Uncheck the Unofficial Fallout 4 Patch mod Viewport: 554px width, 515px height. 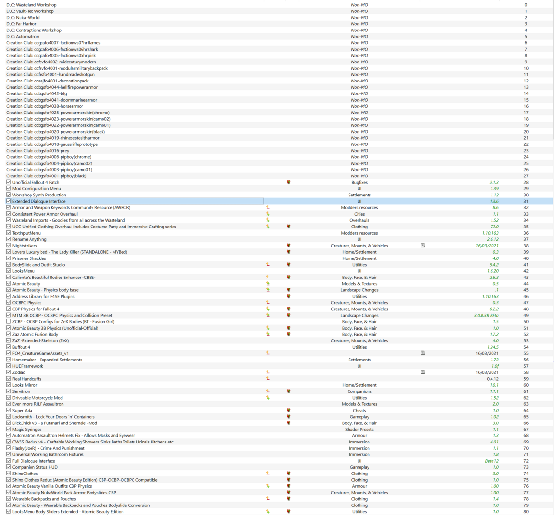(x=9, y=182)
